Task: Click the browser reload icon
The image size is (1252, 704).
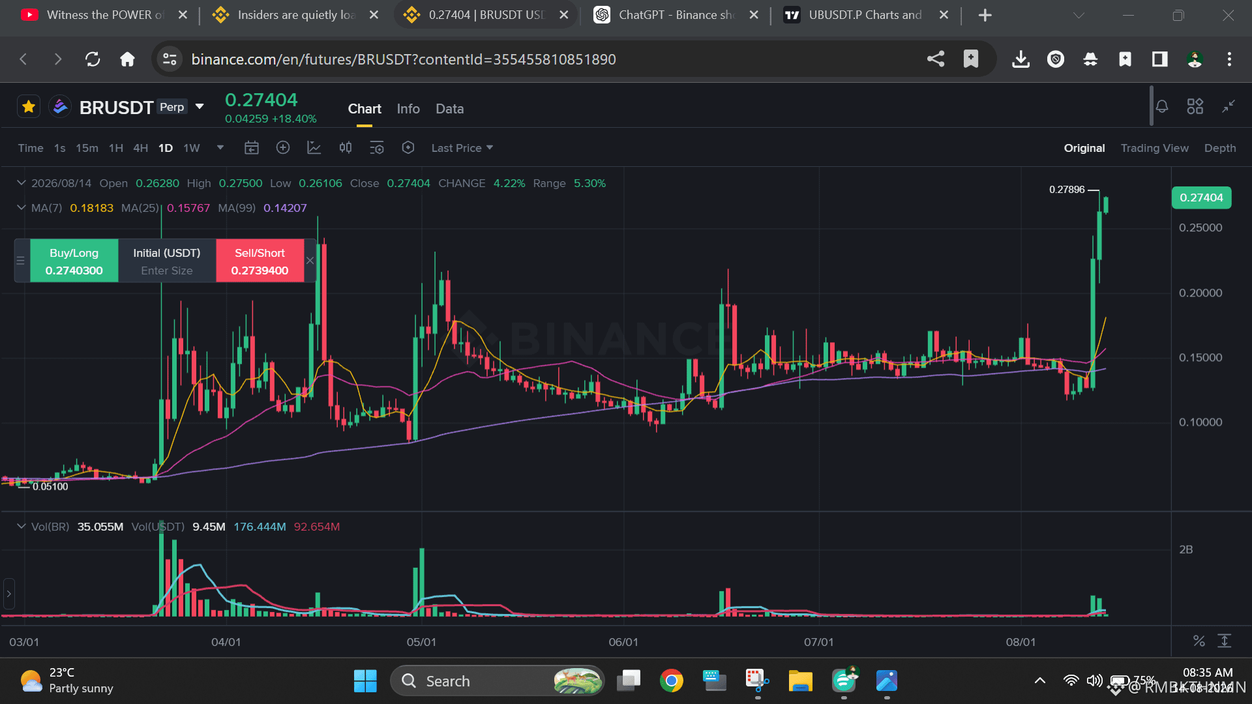Action: 93,59
